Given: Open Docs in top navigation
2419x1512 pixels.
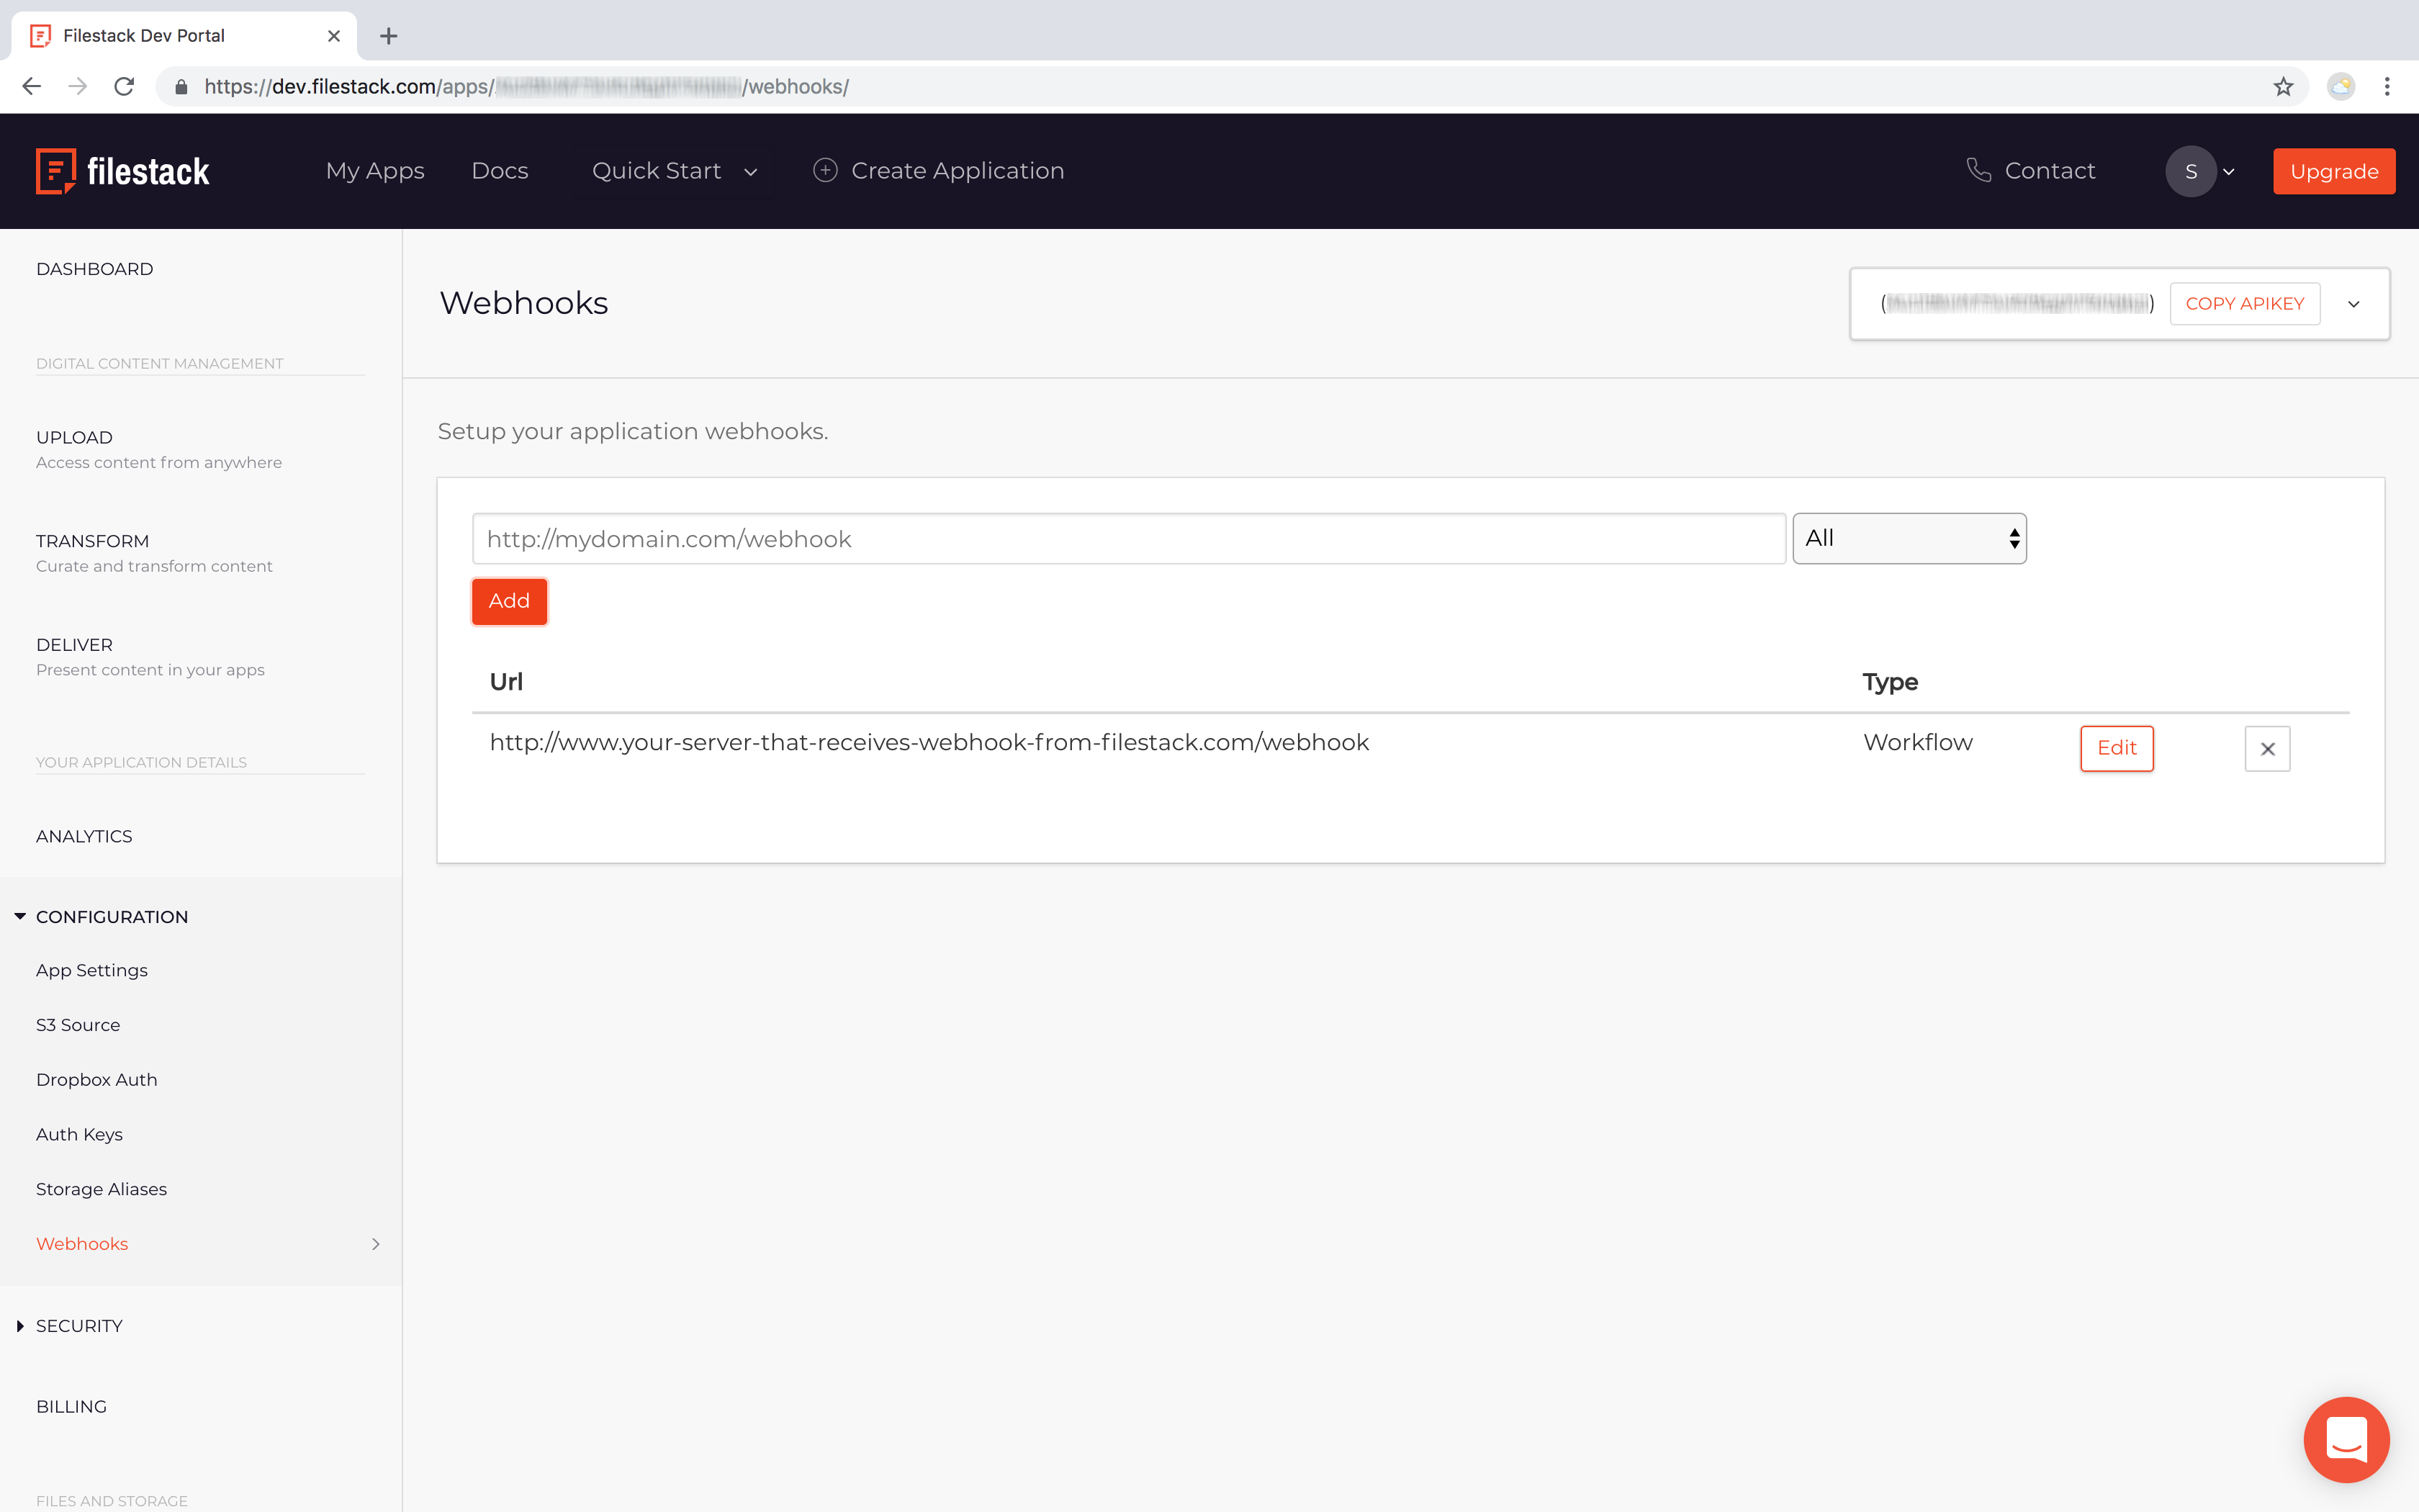Looking at the screenshot, I should point(500,171).
